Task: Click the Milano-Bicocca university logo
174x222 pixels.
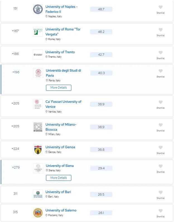Action: tap(38, 127)
